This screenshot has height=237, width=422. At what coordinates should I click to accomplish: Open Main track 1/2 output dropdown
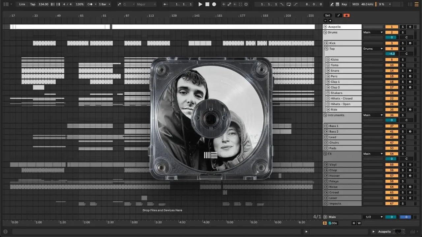tap(373, 217)
